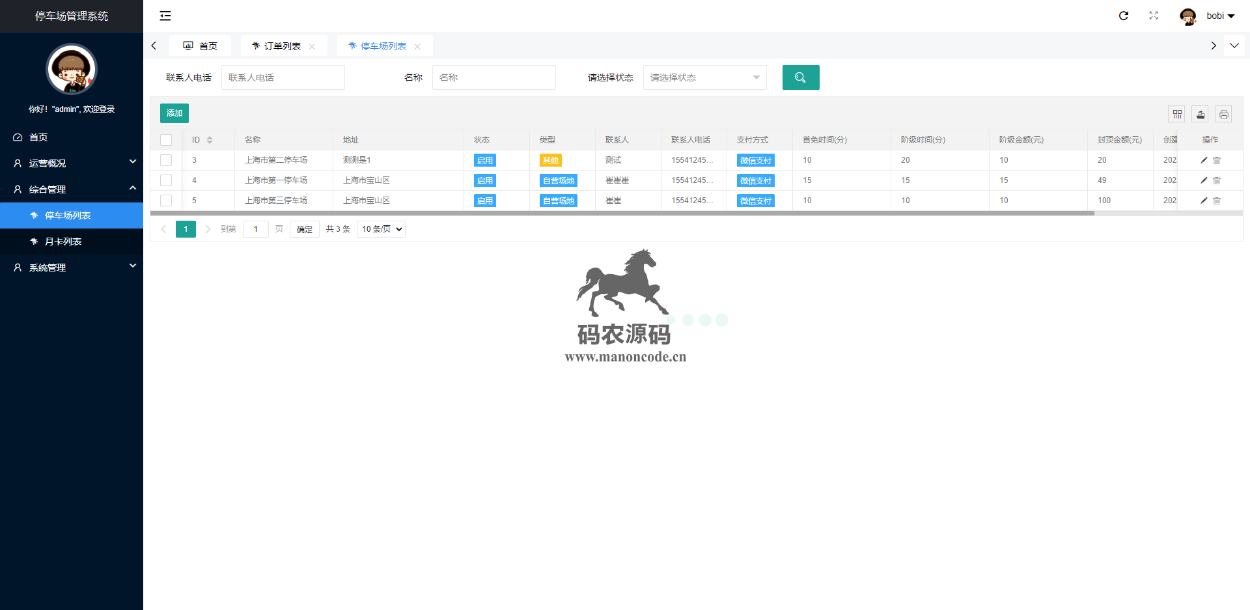This screenshot has height=610, width=1250.
Task: Check the row checkbox for ID 3
Action: click(x=166, y=160)
